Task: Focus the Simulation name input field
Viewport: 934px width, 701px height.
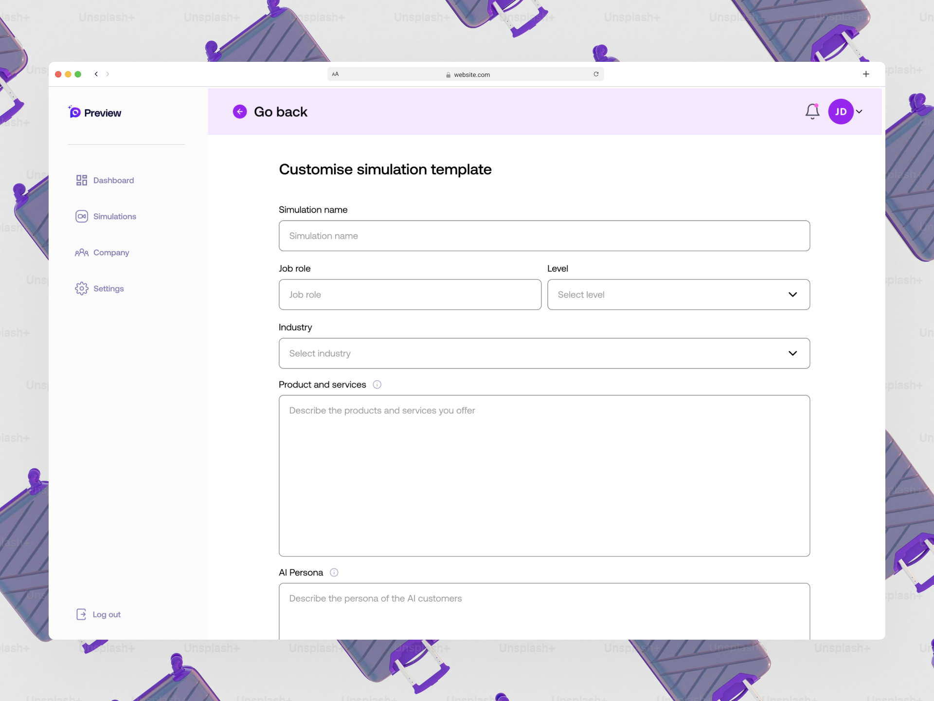Action: pyautogui.click(x=544, y=236)
